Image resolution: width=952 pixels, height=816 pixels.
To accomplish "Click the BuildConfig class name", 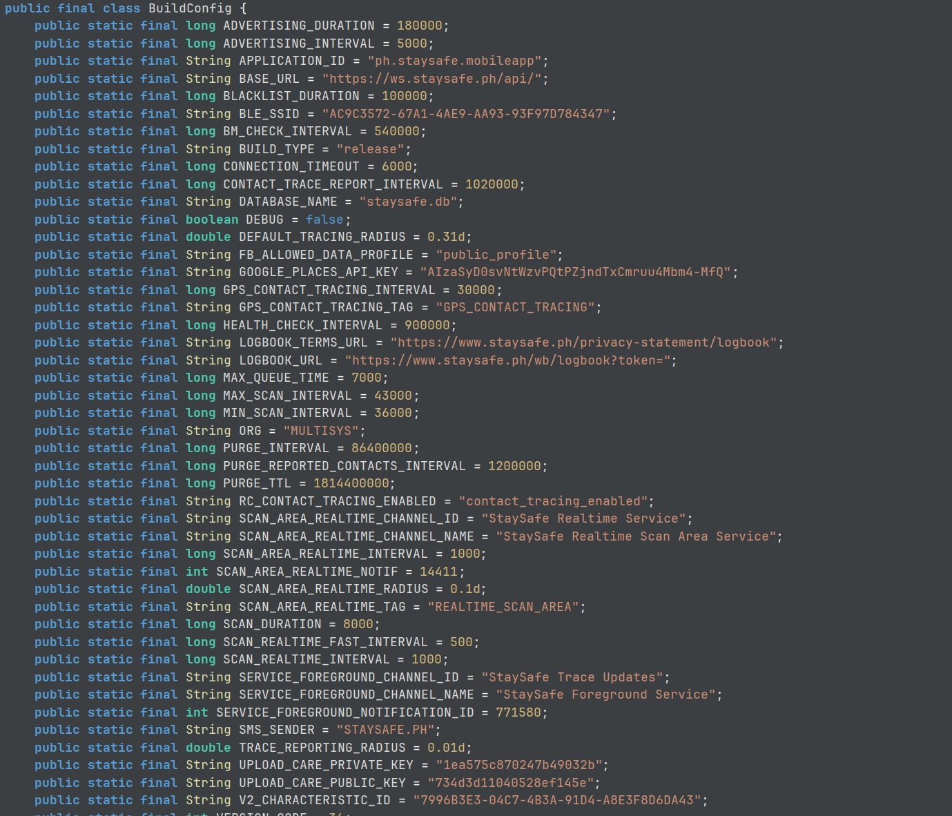I will [x=190, y=8].
